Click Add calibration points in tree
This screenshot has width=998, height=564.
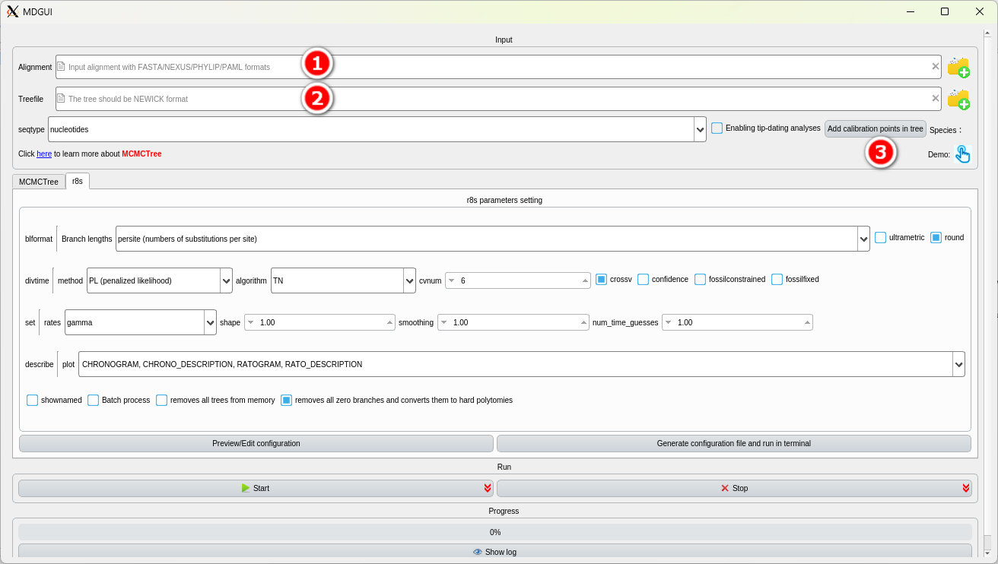(x=875, y=129)
